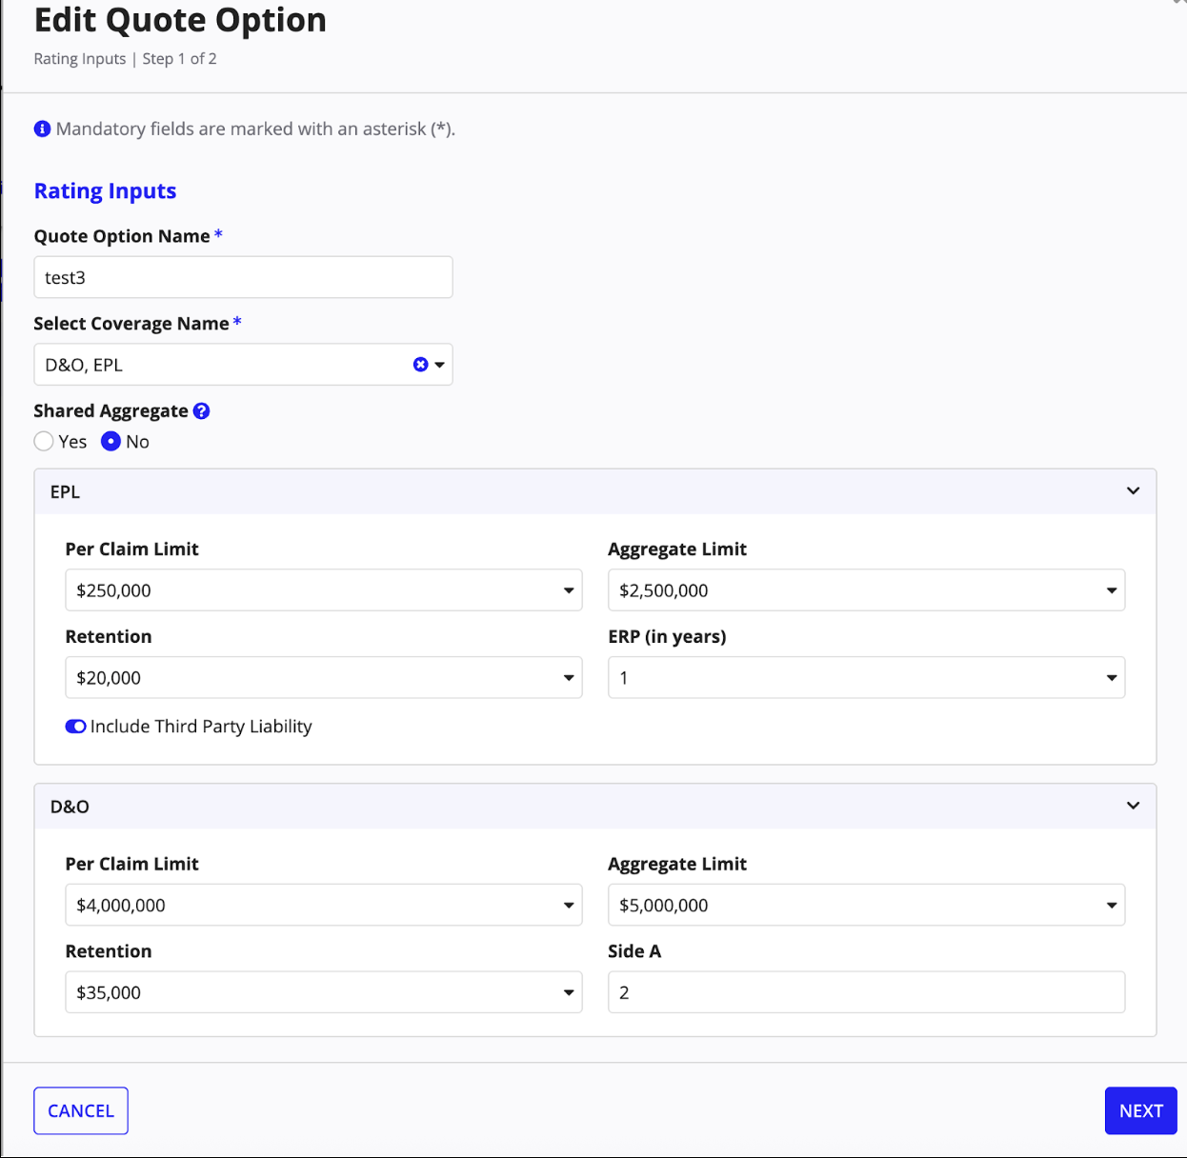Open the Select Coverage Name dropdown

[439, 365]
